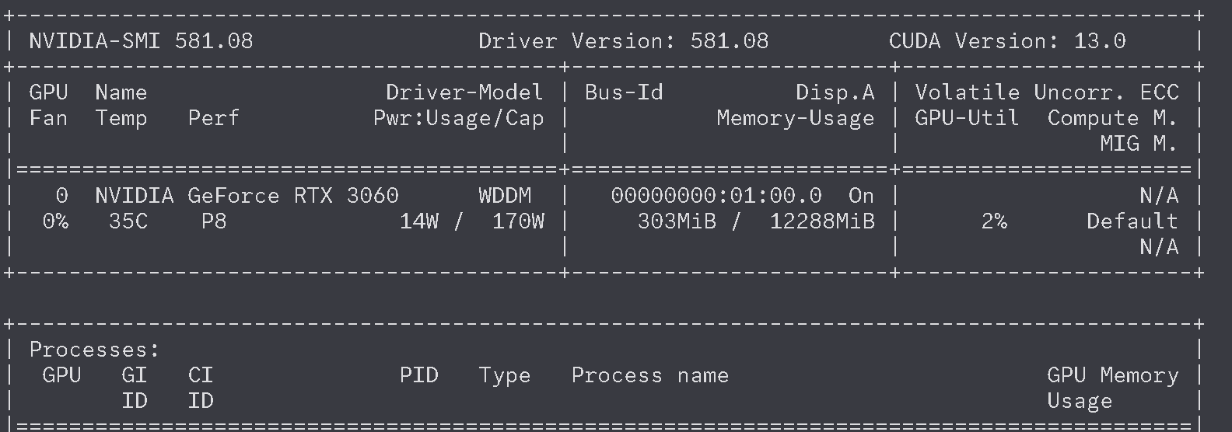Click the Processes section label
The height and width of the screenshot is (432, 1232).
click(x=94, y=350)
